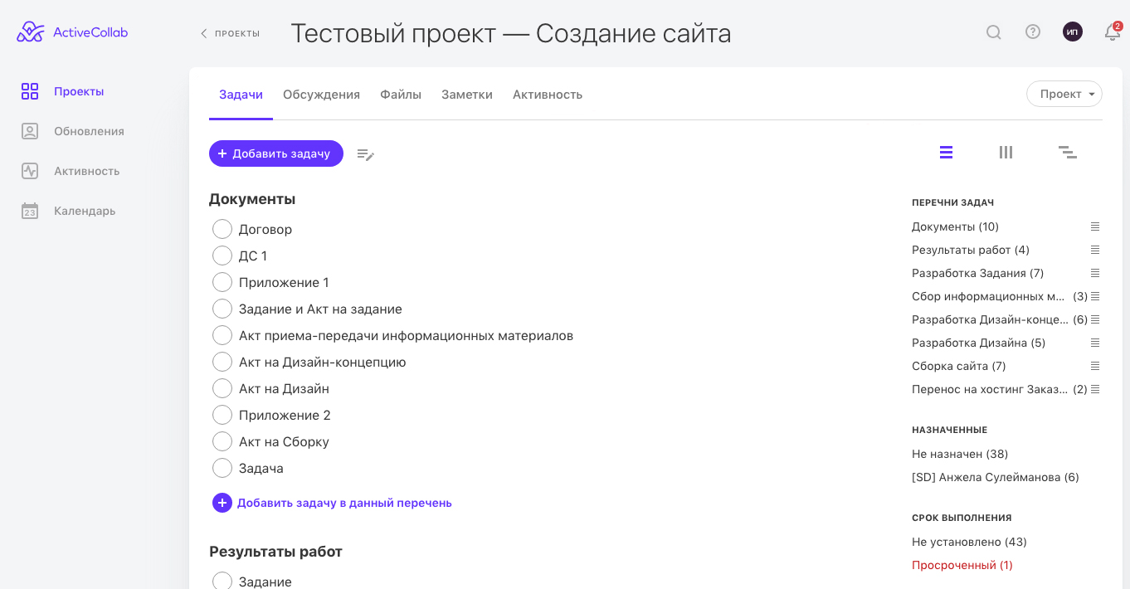Mark the Договор task as complete
This screenshot has width=1130, height=589.
tap(222, 229)
